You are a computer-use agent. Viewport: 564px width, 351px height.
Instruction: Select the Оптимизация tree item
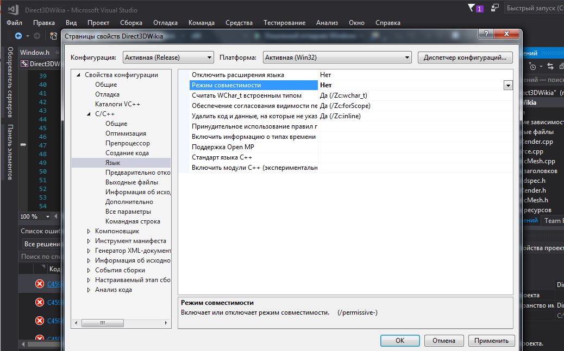126,133
